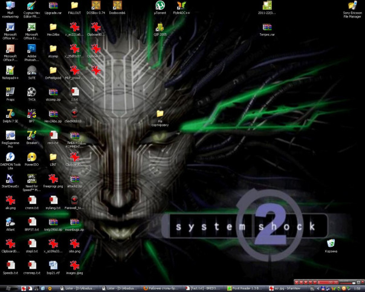Launch RegSupreme Pro shortcut
Image resolution: width=365 pixels, height=292 pixels.
10,139
